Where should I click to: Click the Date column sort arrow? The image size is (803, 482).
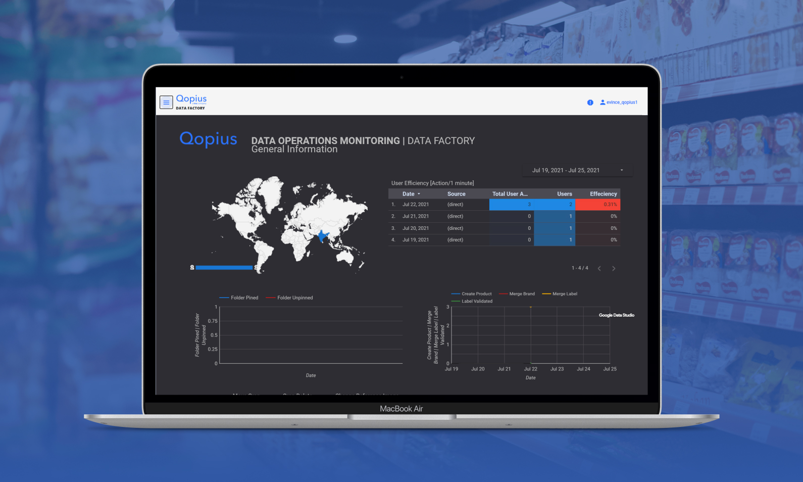click(419, 194)
